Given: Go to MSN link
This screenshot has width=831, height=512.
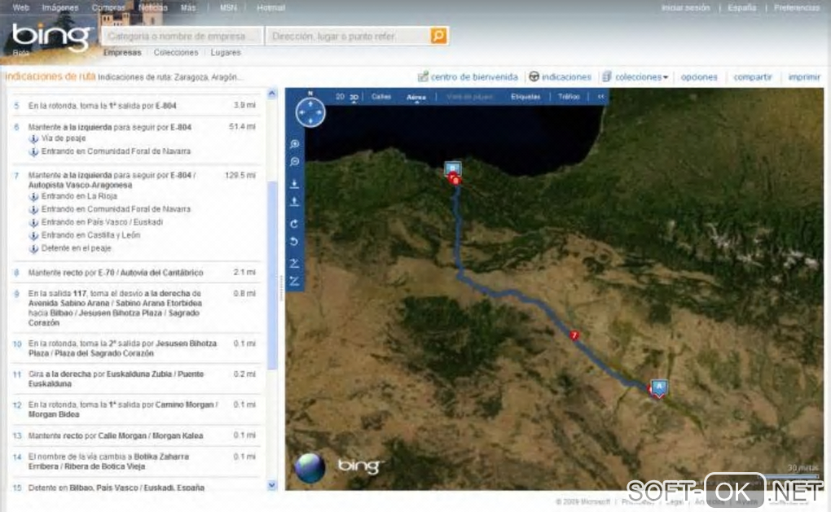Looking at the screenshot, I should click(228, 7).
